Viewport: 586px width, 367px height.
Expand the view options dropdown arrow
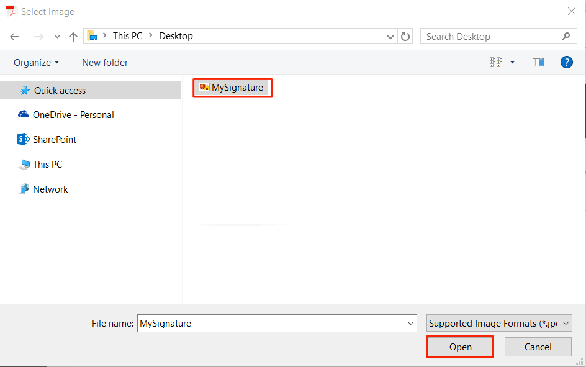512,62
